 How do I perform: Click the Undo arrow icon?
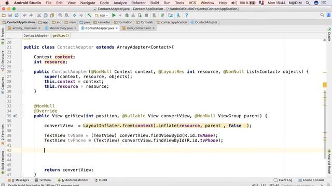tap(25, 15)
